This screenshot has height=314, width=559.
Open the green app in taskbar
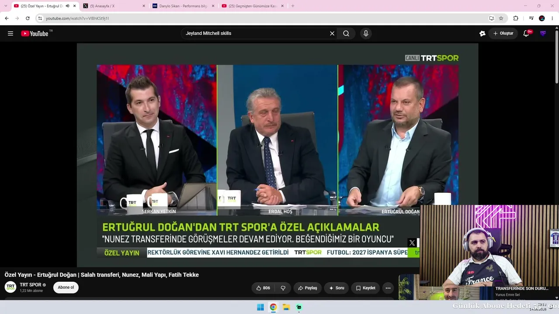pyautogui.click(x=299, y=307)
